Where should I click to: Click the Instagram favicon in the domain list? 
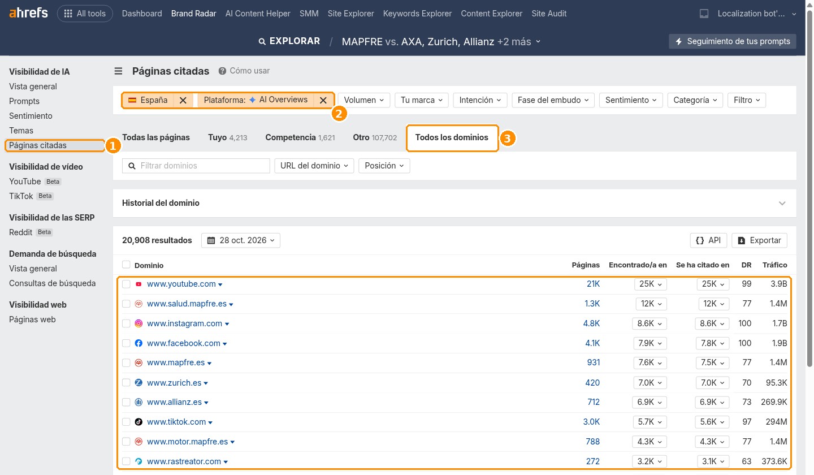[138, 323]
